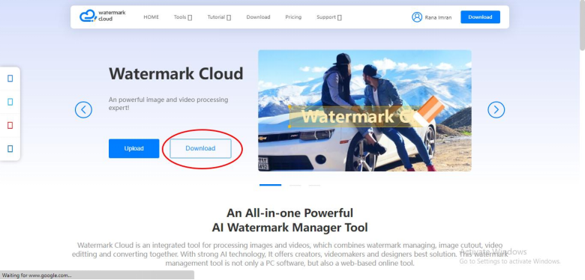This screenshot has height=280, width=585.
Task: Click the blue Upload button
Action: point(134,148)
